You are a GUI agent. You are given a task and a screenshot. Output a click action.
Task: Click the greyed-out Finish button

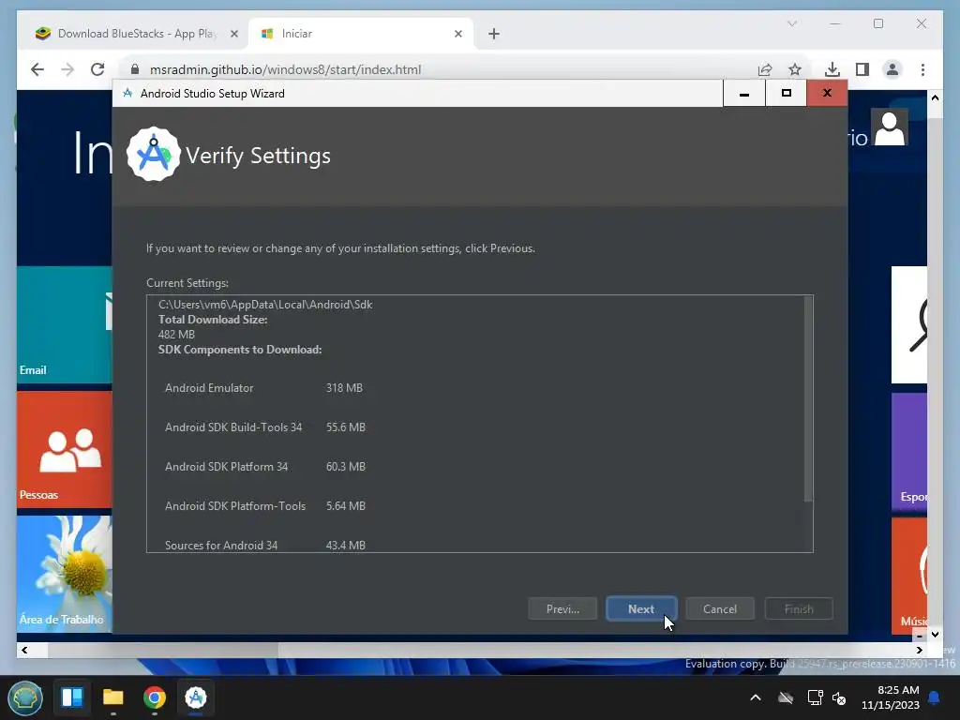pyautogui.click(x=799, y=608)
